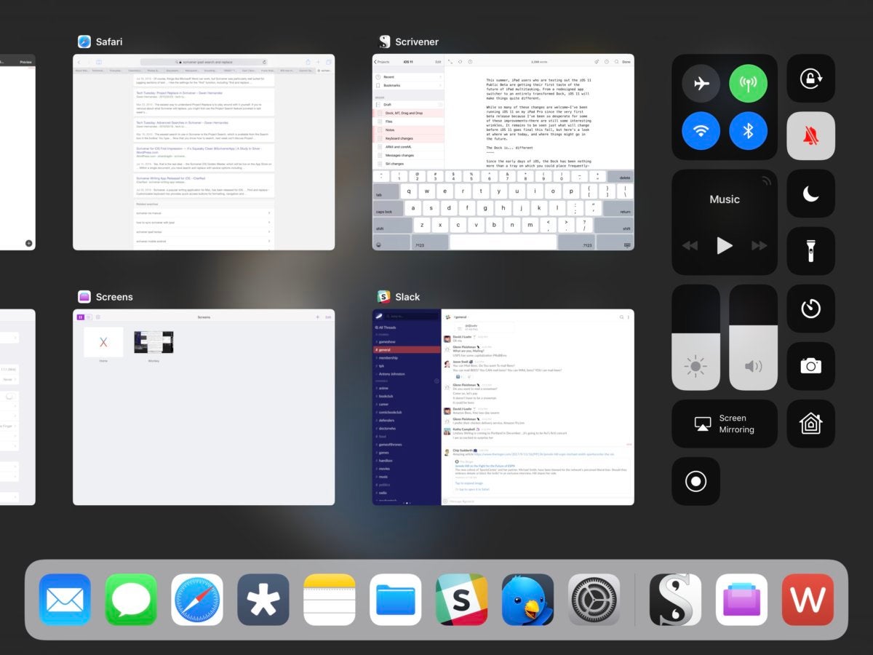Tap plus icon in Screens app toolbar
The height and width of the screenshot is (655, 873).
point(317,317)
